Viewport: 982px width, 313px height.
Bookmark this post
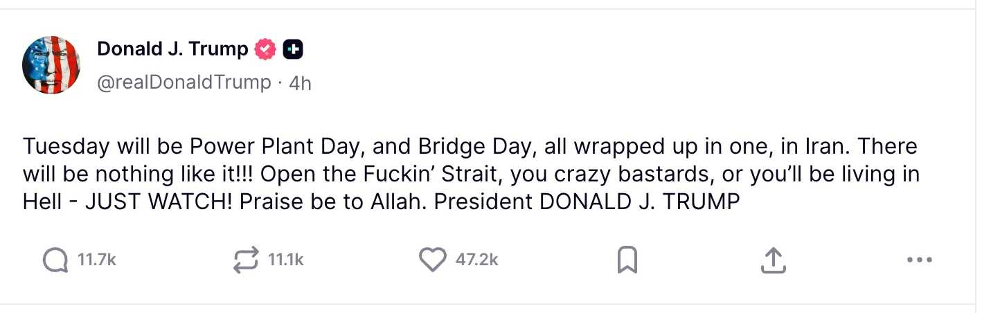tap(627, 260)
